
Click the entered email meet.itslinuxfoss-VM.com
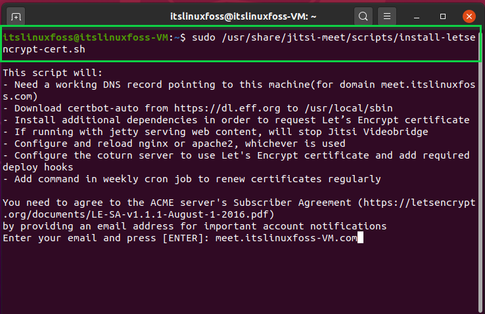286,238
